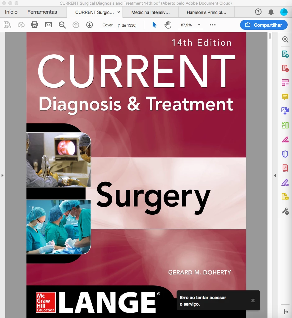Screen dimensions: 292x318
Task: Open the Scan & OCR green tool icon
Action: pos(285,125)
